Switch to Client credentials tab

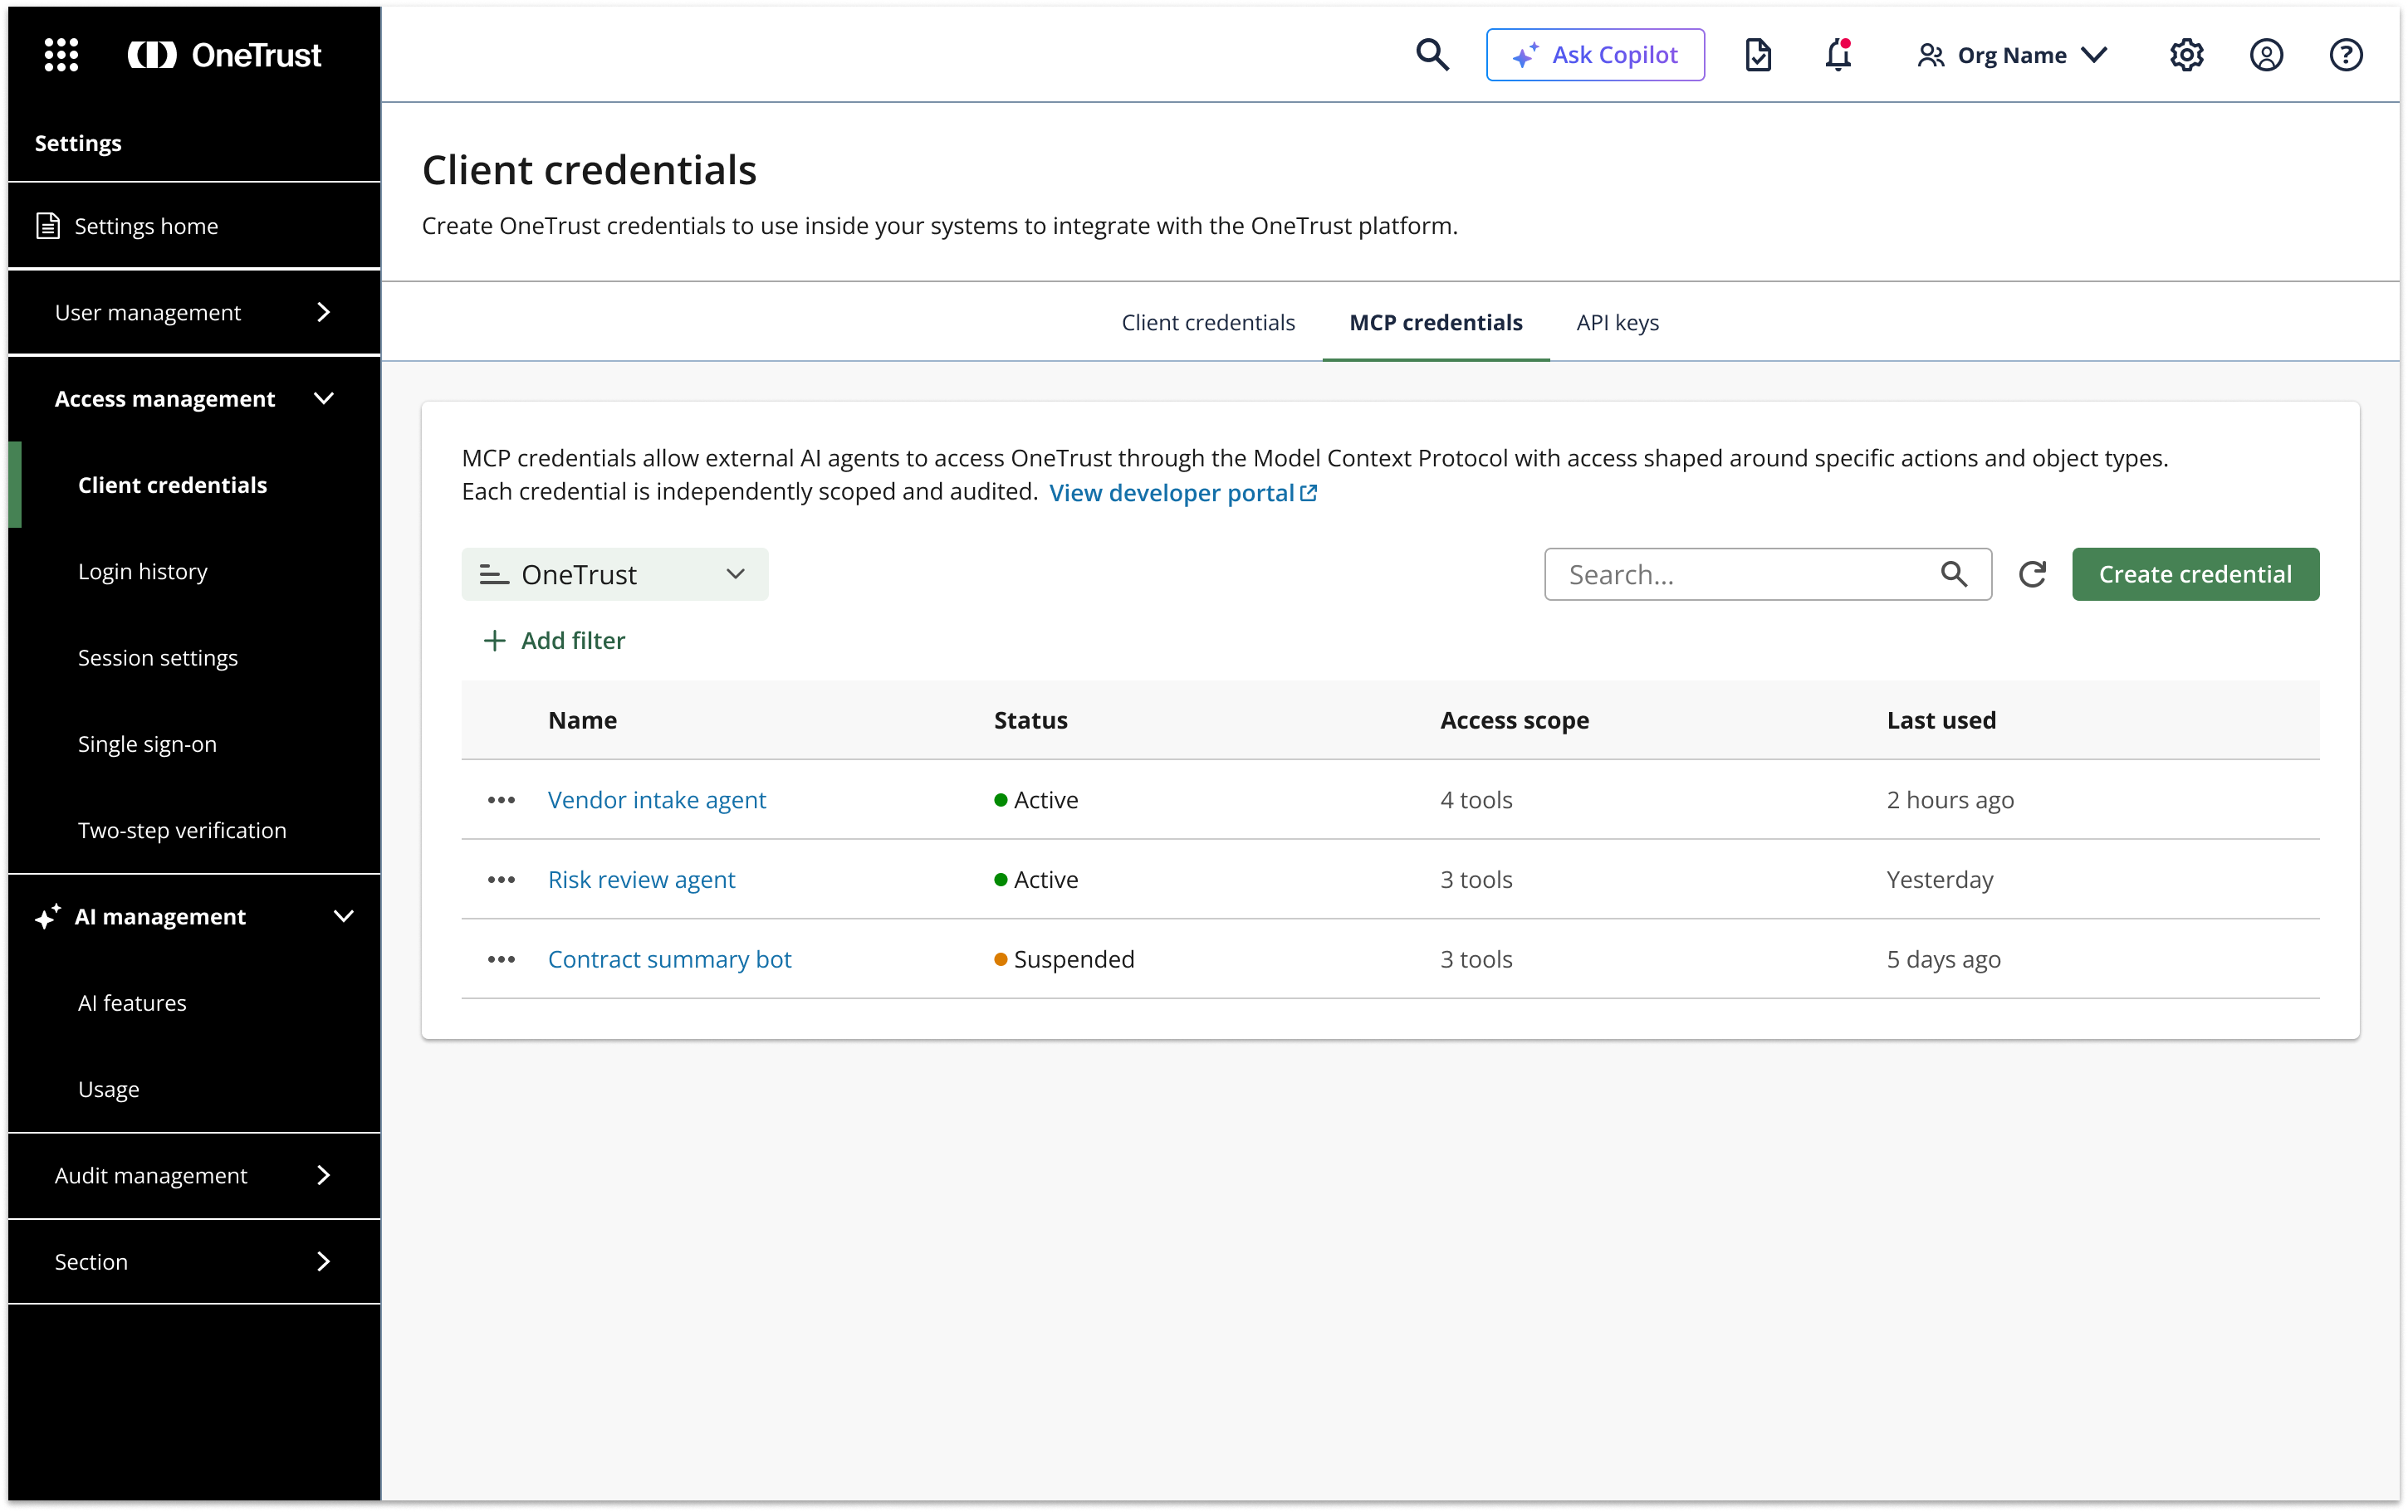1208,323
